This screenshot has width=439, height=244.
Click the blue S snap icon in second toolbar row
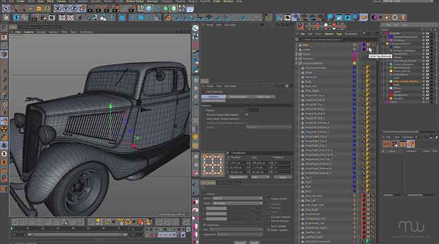(16, 17)
